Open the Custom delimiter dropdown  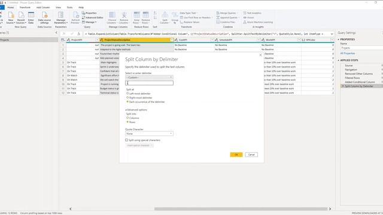[149, 78]
